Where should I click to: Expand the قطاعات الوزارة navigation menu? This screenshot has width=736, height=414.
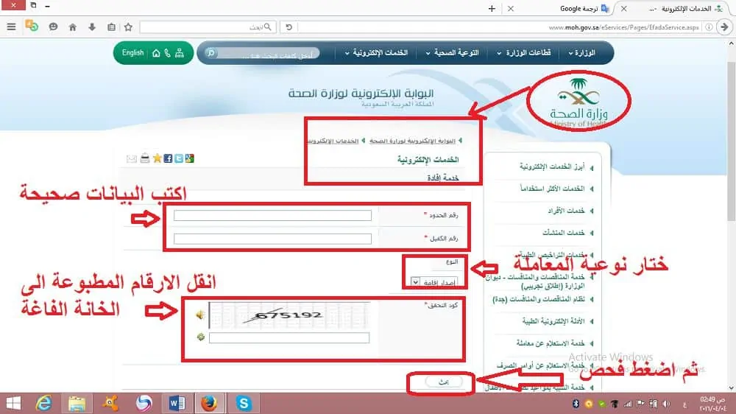coord(524,53)
